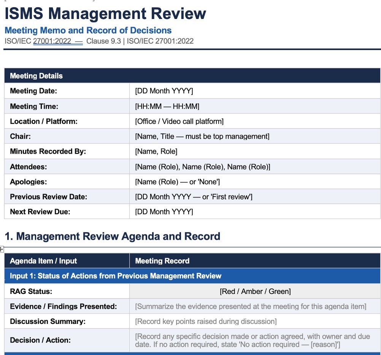Click the 'RAG Status:' label
This screenshot has width=381, height=355.
coord(31,291)
